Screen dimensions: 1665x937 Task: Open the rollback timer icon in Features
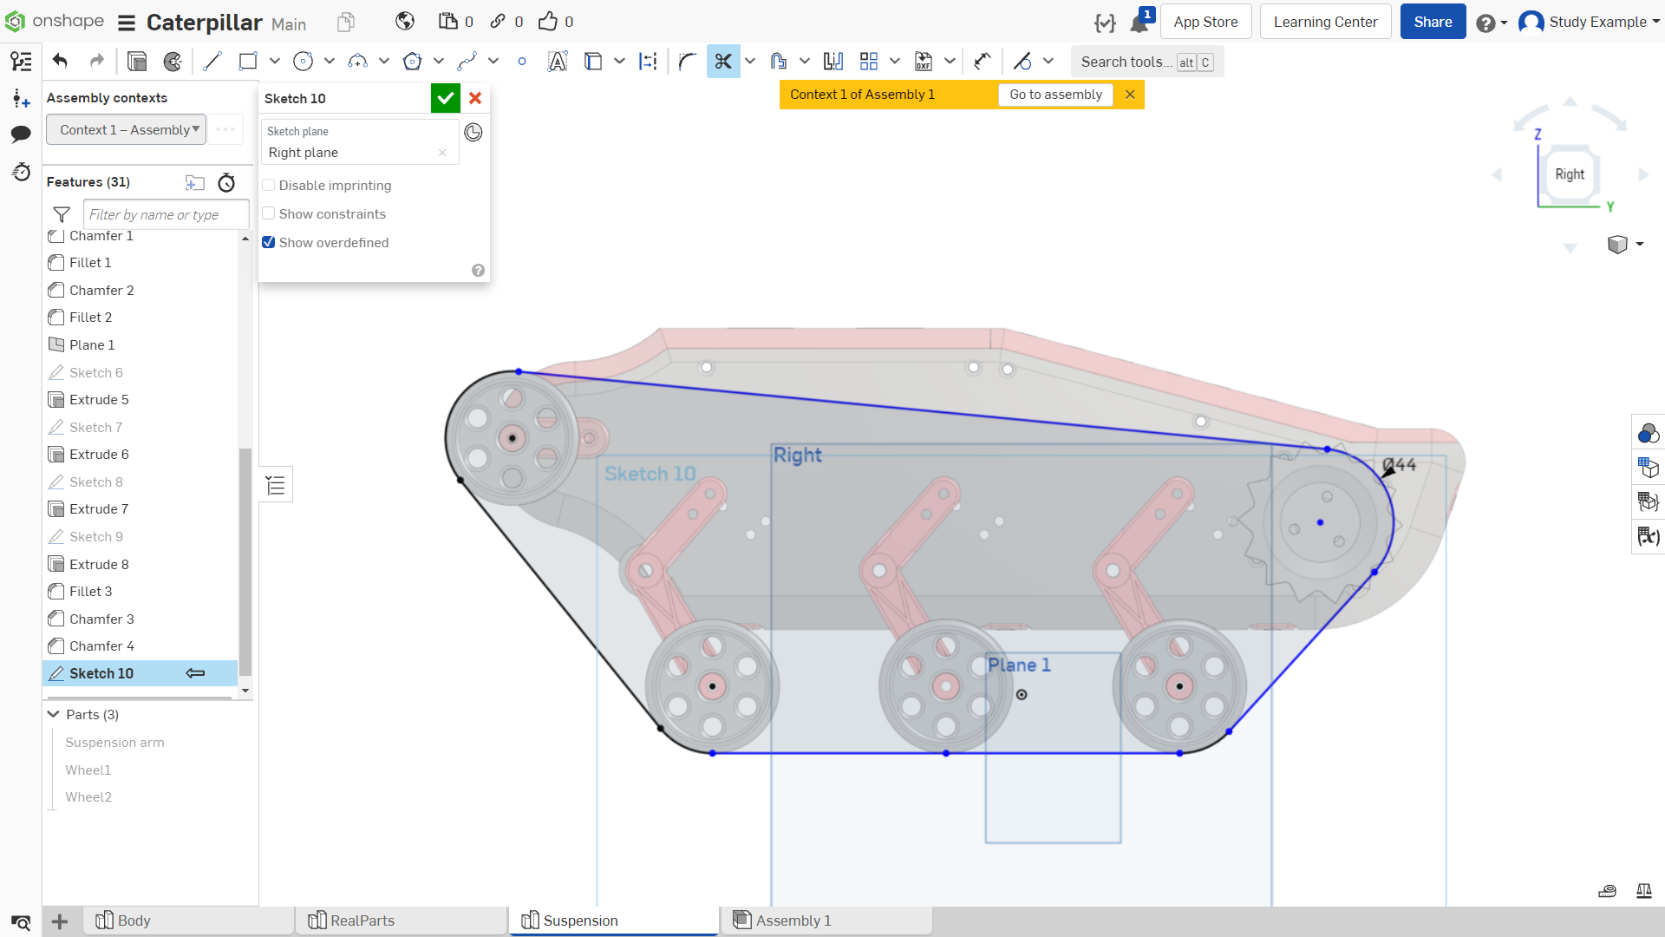pyautogui.click(x=226, y=182)
